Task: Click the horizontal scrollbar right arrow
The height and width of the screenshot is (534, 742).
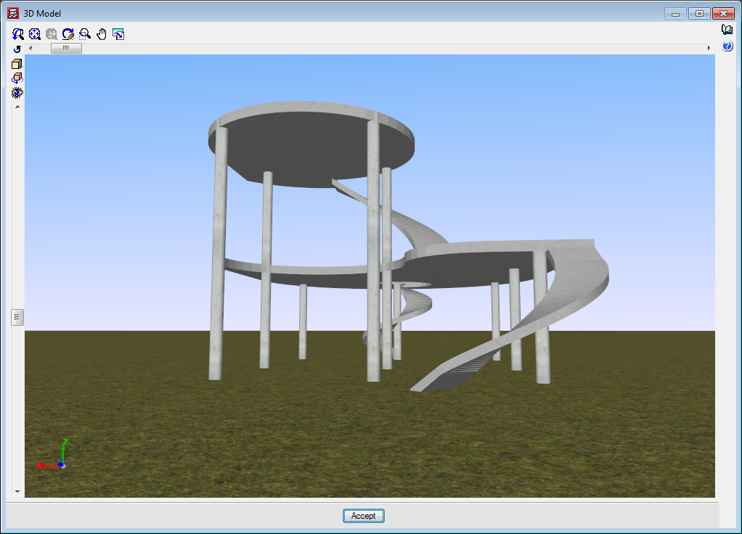Action: click(x=709, y=49)
